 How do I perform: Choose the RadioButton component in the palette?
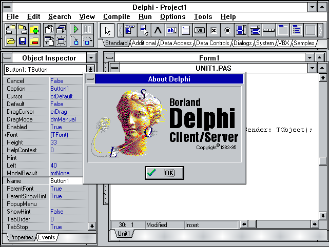click(227, 30)
